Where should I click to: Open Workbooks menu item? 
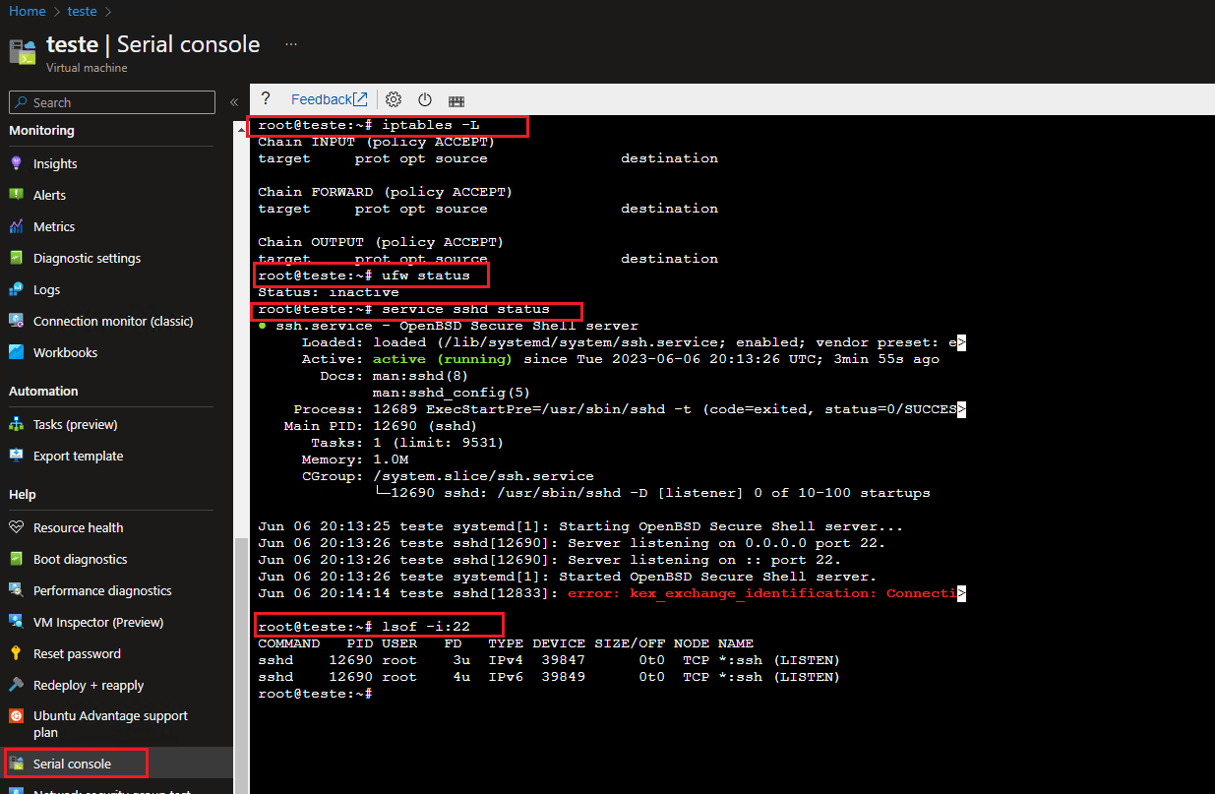[65, 352]
